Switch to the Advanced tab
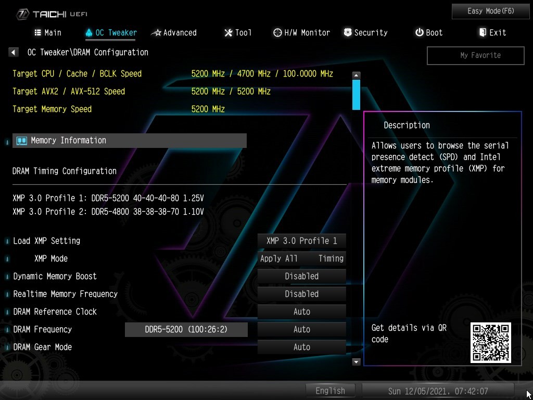Image resolution: width=533 pixels, height=400 pixels. coord(174,33)
